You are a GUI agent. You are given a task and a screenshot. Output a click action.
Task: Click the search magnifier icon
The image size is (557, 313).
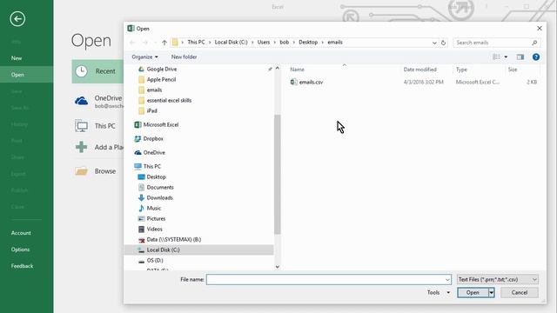534,43
